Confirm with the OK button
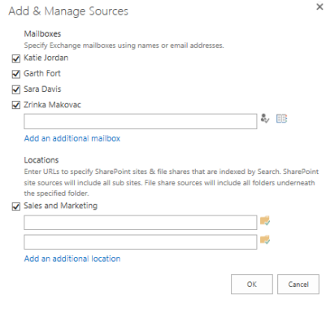The width and height of the screenshot is (326, 313). (252, 284)
